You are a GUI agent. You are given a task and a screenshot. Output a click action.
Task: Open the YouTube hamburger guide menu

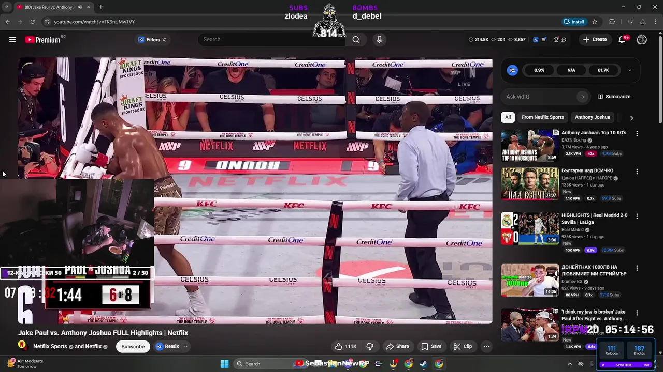coord(12,40)
